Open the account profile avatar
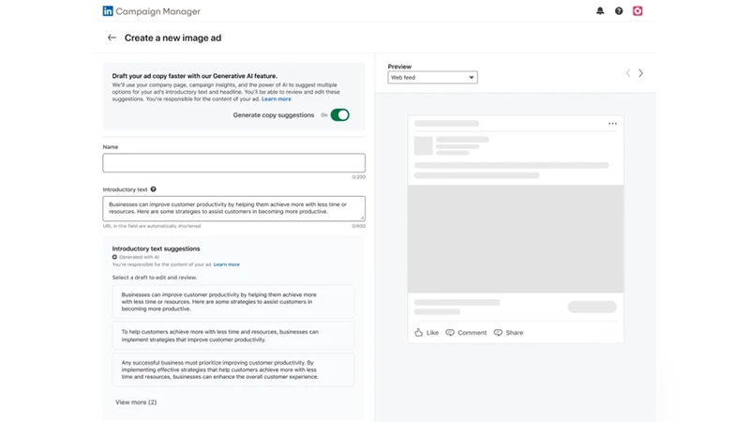 coord(637,11)
